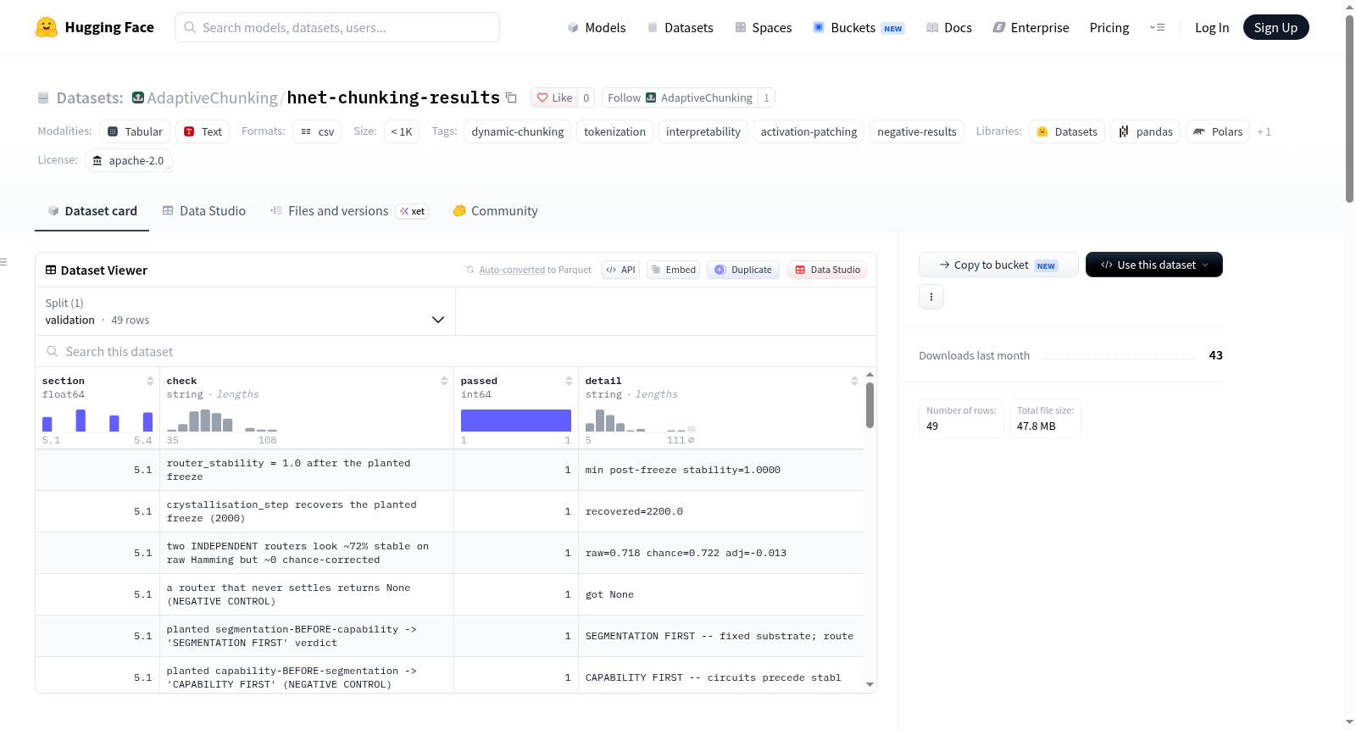Click the 'router_stability = 1.0' check cell
Viewport: 1356px width, 730px height.
306,470
